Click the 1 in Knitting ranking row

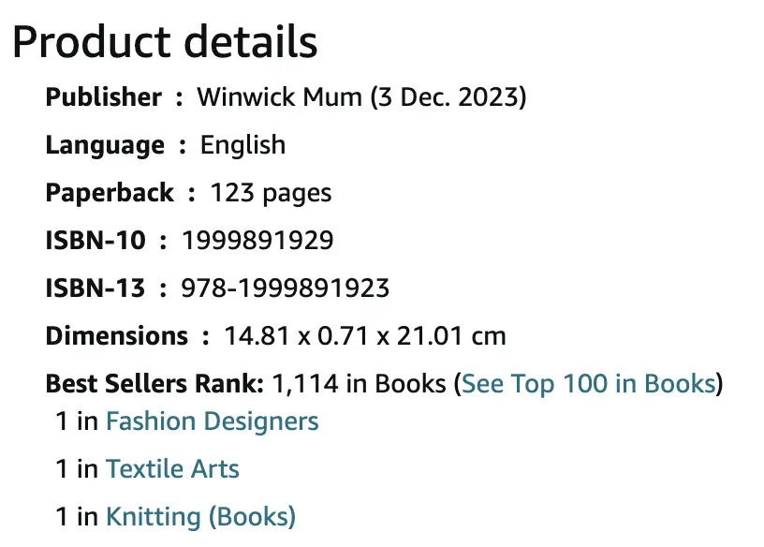(x=175, y=516)
